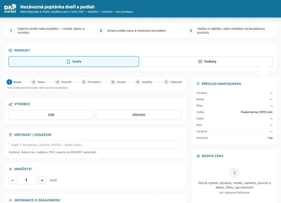Click the Hotovo 0/5 povinných kroků progress text
Image resolution: width=281 pixels, height=203 pixels.
click(x=37, y=88)
